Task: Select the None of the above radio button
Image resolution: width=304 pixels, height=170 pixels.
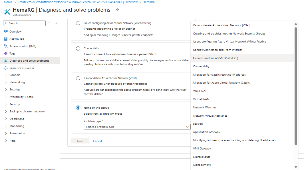Action: pyautogui.click(x=78, y=108)
